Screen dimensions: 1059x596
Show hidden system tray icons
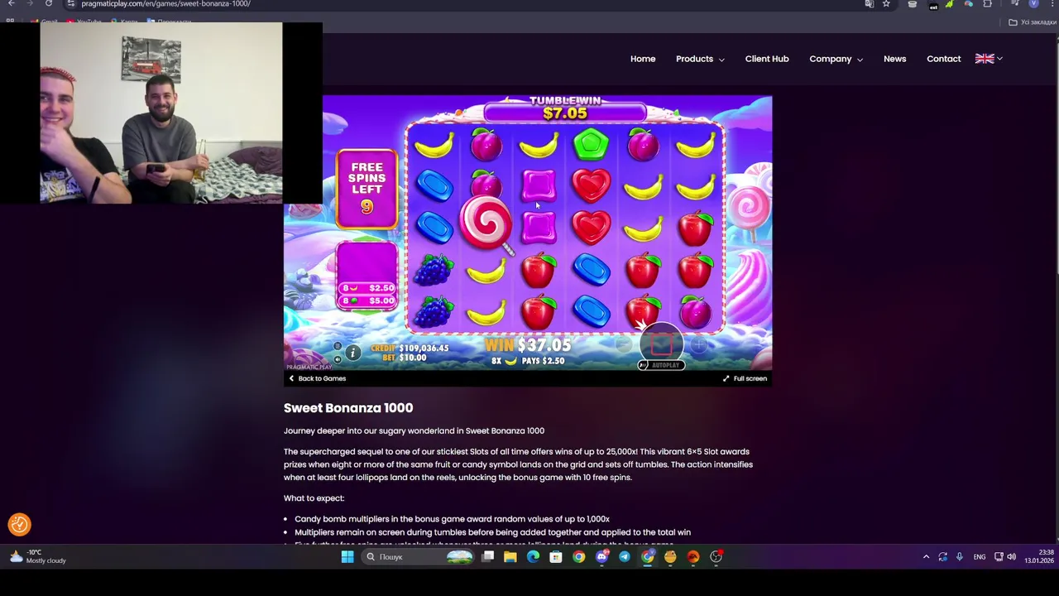click(x=926, y=557)
